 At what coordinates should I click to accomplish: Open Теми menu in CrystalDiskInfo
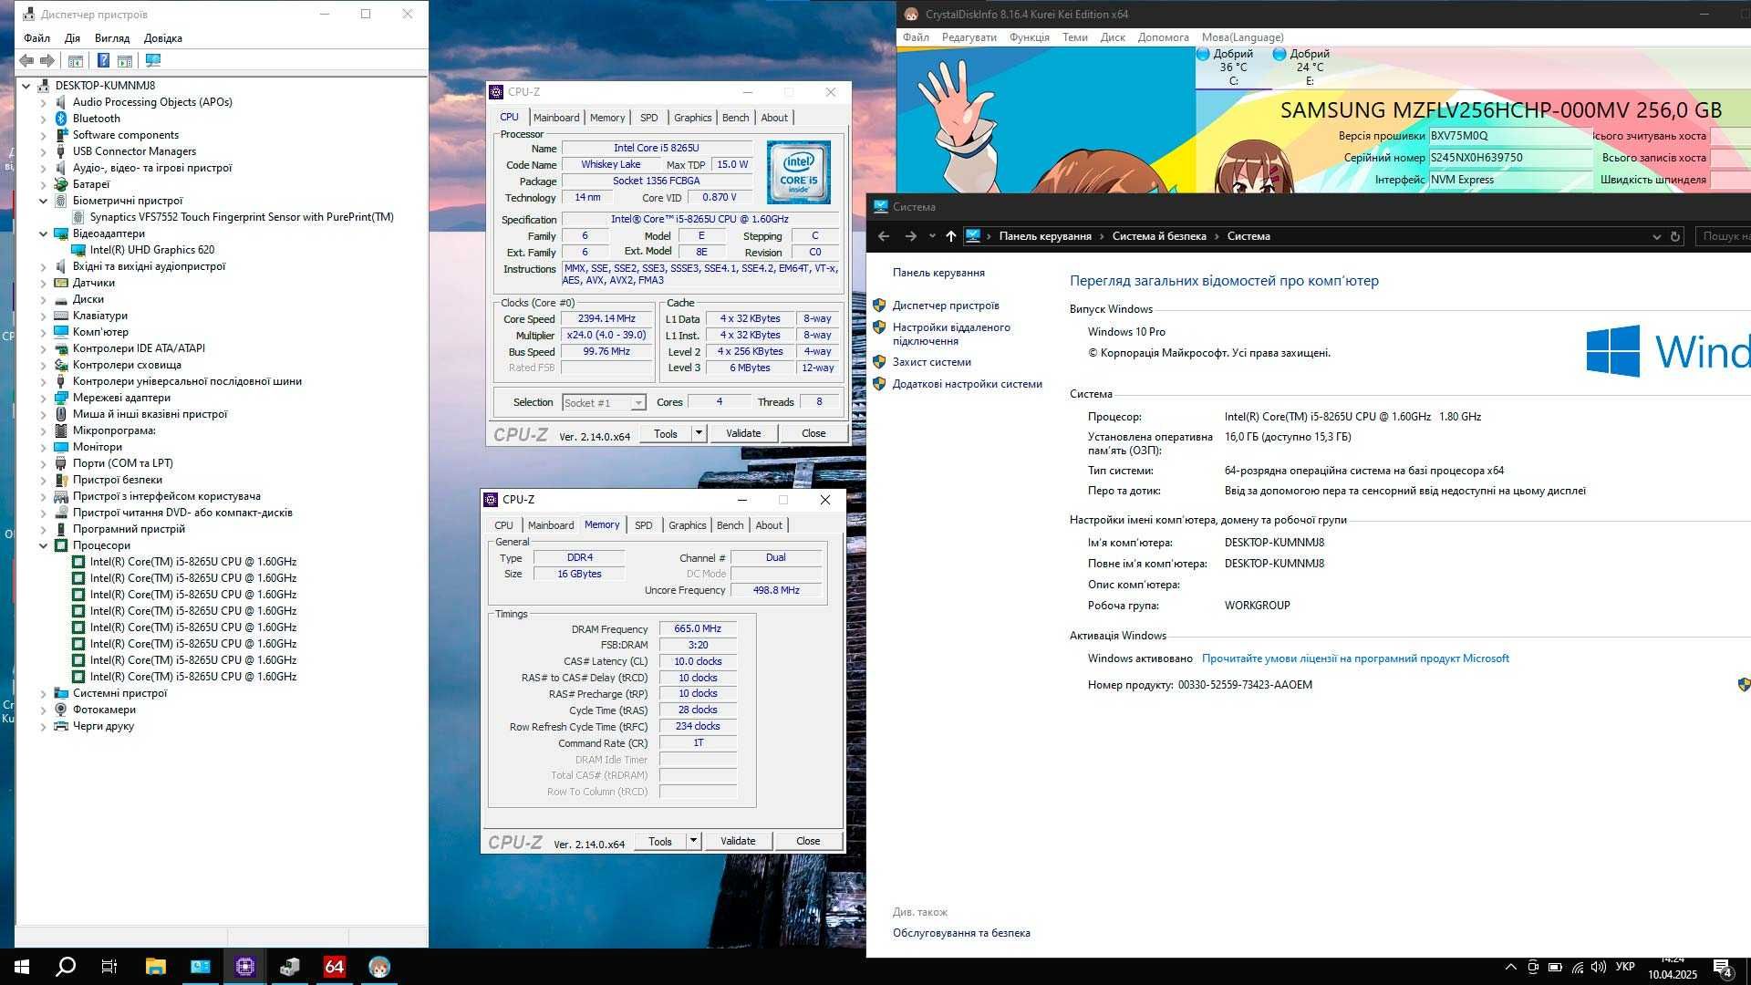coord(1075,37)
